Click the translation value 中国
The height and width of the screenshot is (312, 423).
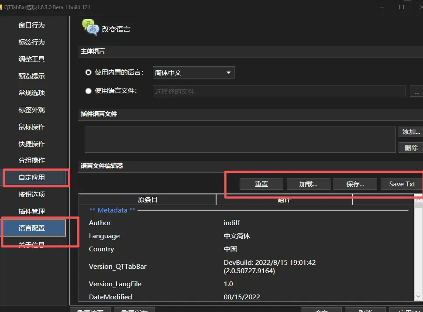click(x=230, y=249)
